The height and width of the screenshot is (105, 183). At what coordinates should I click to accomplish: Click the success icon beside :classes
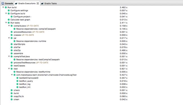pyautogui.click(x=12, y=35)
